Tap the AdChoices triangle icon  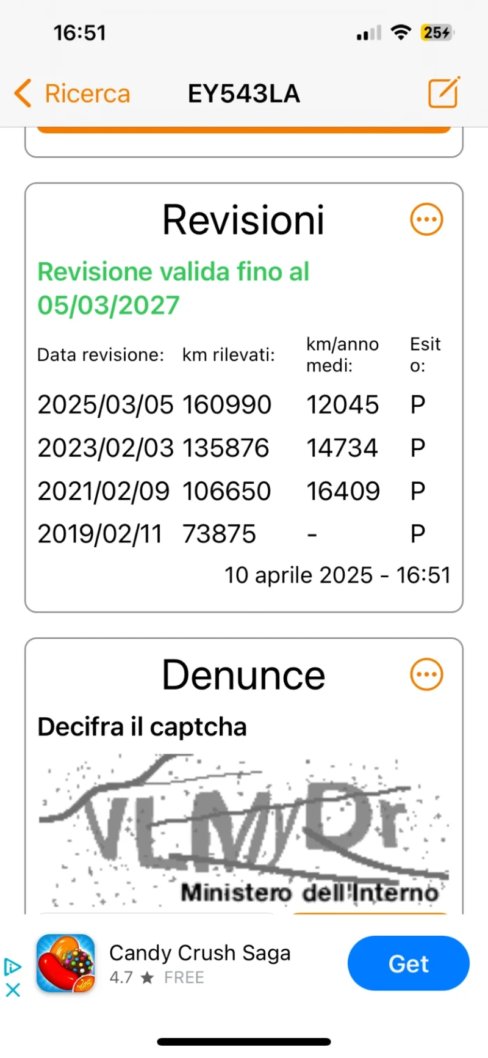tap(13, 967)
